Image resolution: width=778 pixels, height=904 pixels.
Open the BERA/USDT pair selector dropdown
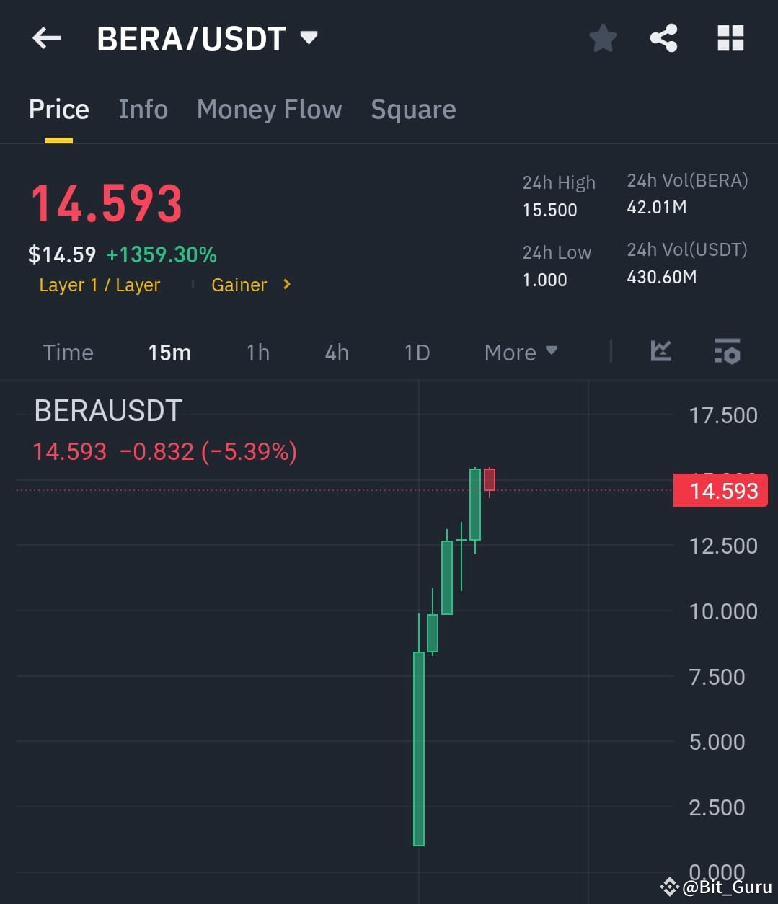click(309, 38)
